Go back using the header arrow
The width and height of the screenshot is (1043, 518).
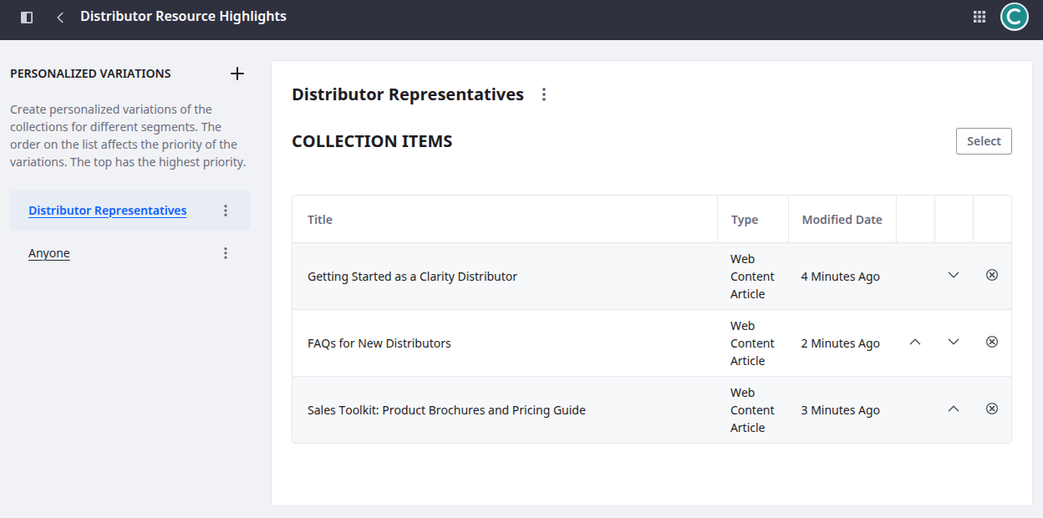click(x=60, y=17)
